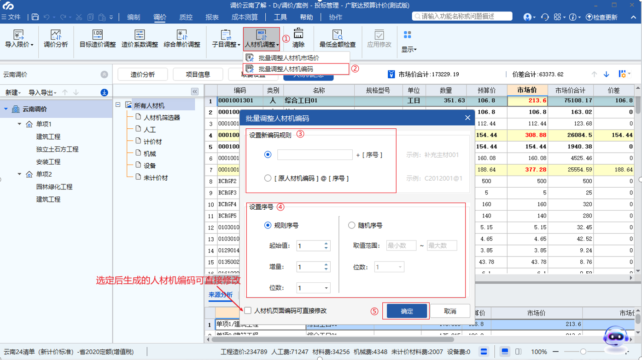This screenshot has width=642, height=360.
Task: Close the 批量调整人材机编码 dialog
Action: click(467, 118)
